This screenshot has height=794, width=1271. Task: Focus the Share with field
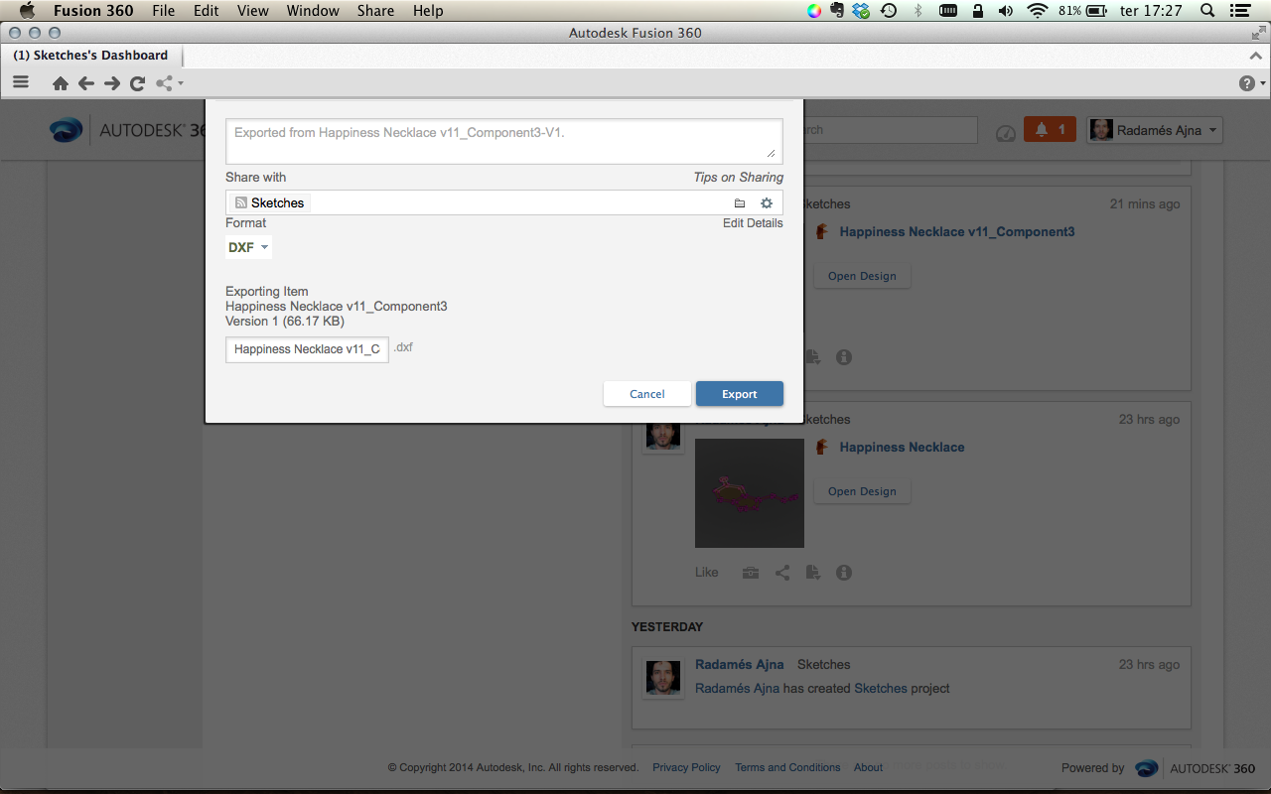(504, 202)
